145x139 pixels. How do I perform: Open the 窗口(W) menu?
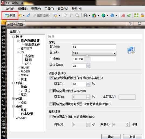click(x=63, y=9)
